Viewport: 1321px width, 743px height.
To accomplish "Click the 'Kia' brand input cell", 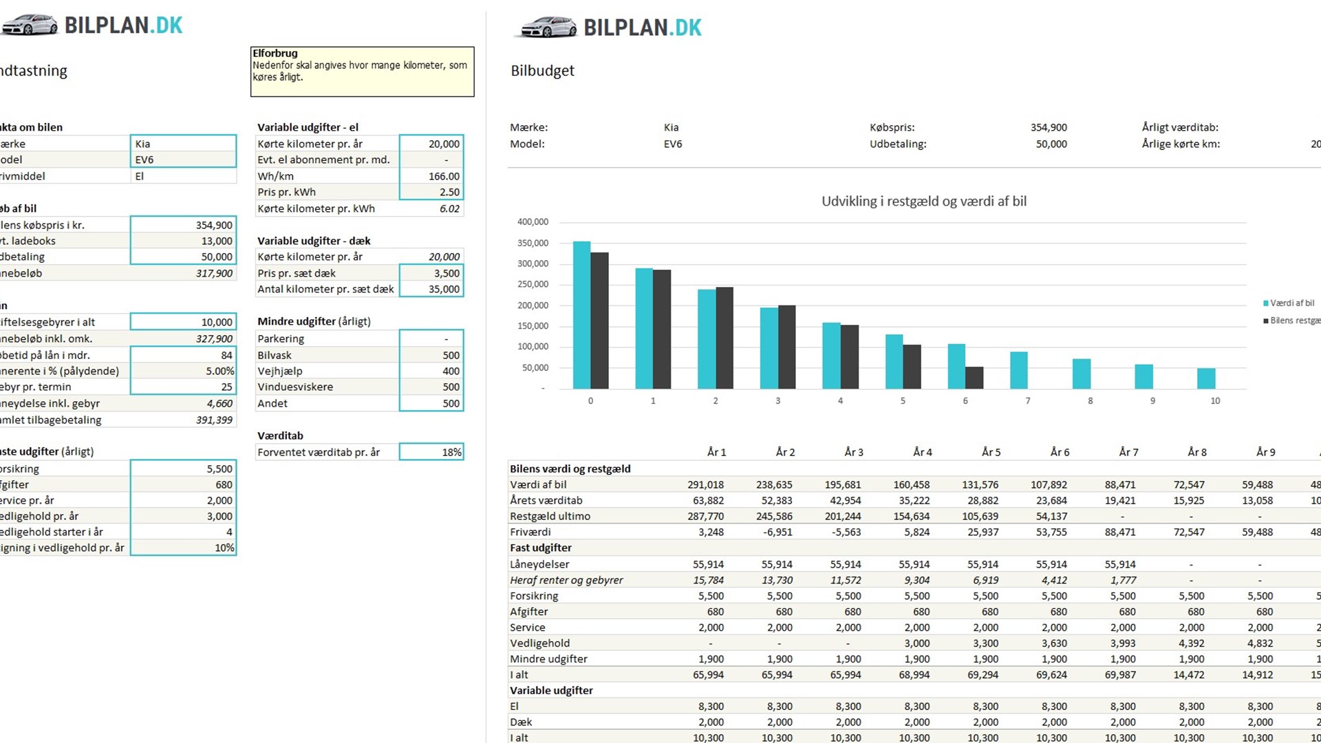I will pyautogui.click(x=183, y=144).
